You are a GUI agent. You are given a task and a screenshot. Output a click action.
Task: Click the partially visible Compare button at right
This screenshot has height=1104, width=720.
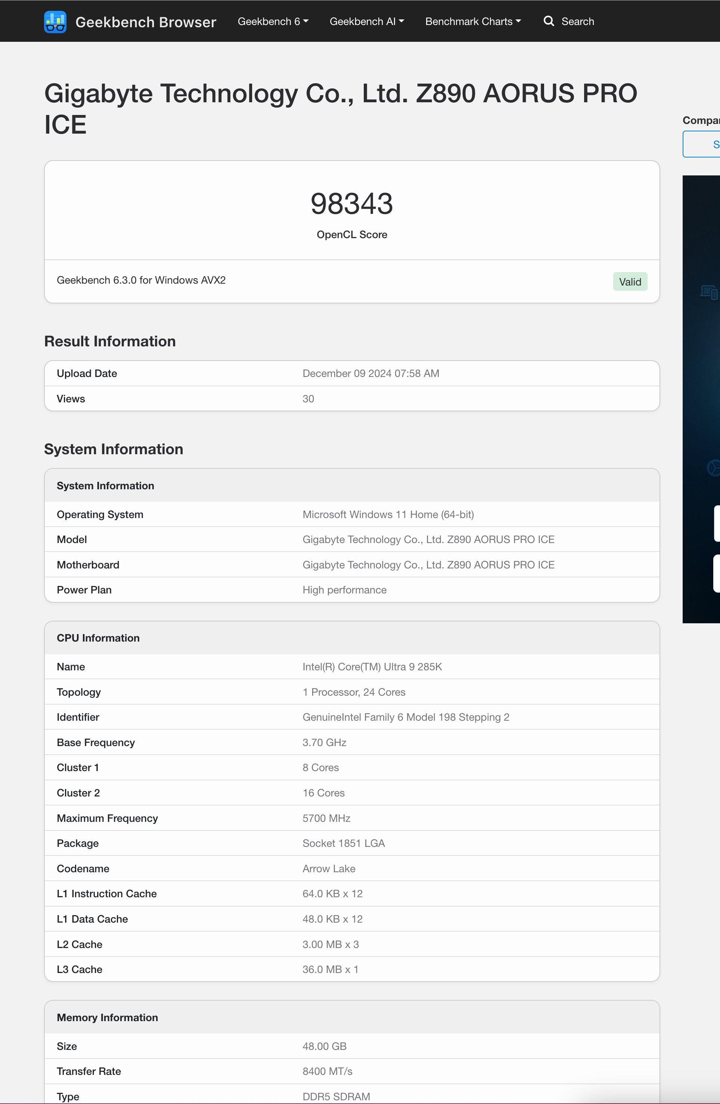701,144
